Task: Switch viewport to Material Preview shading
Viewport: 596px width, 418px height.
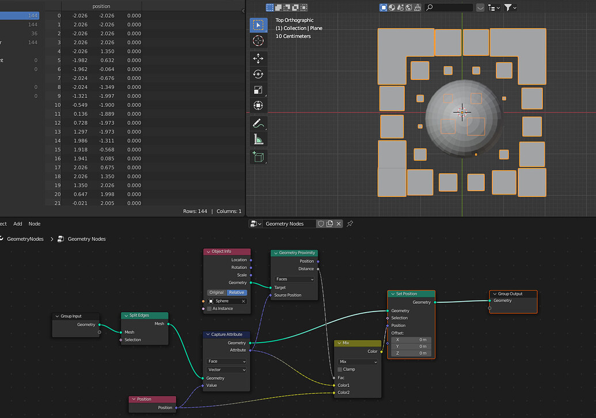Action: [400, 7]
